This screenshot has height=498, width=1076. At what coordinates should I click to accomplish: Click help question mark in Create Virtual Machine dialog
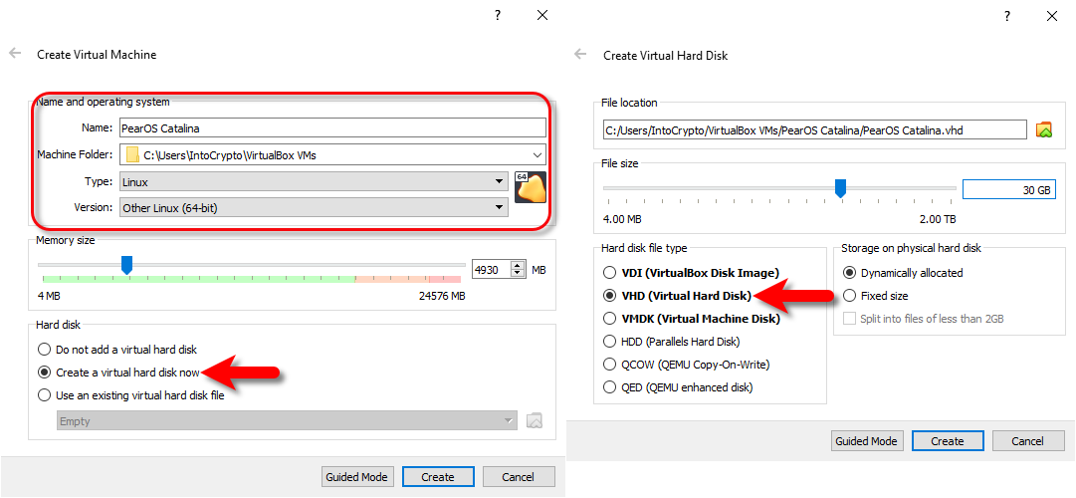click(499, 15)
